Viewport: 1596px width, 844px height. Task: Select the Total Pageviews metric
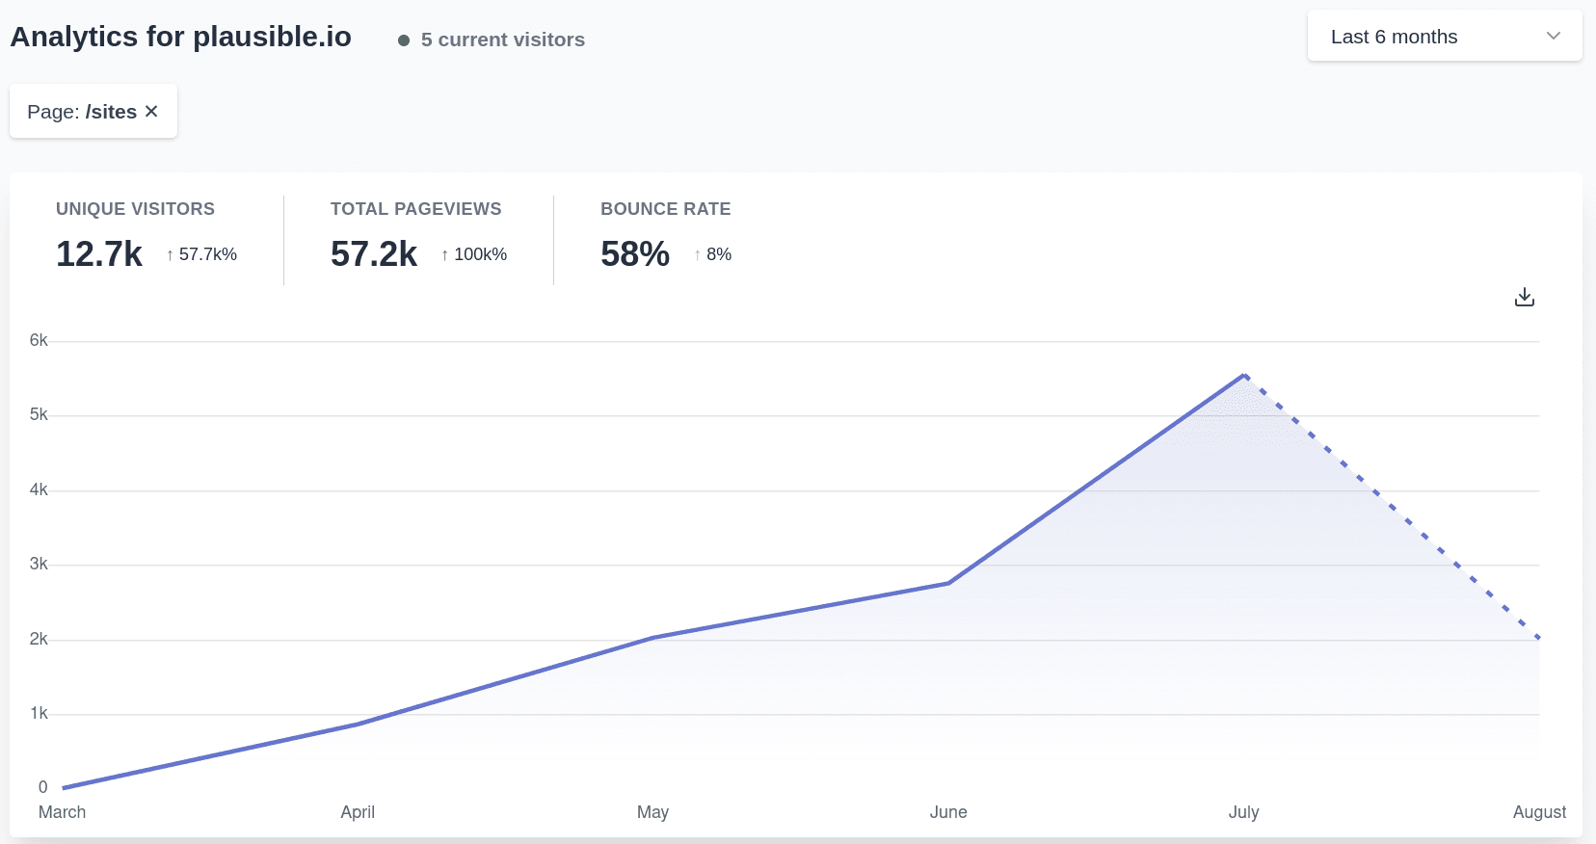[x=418, y=240]
